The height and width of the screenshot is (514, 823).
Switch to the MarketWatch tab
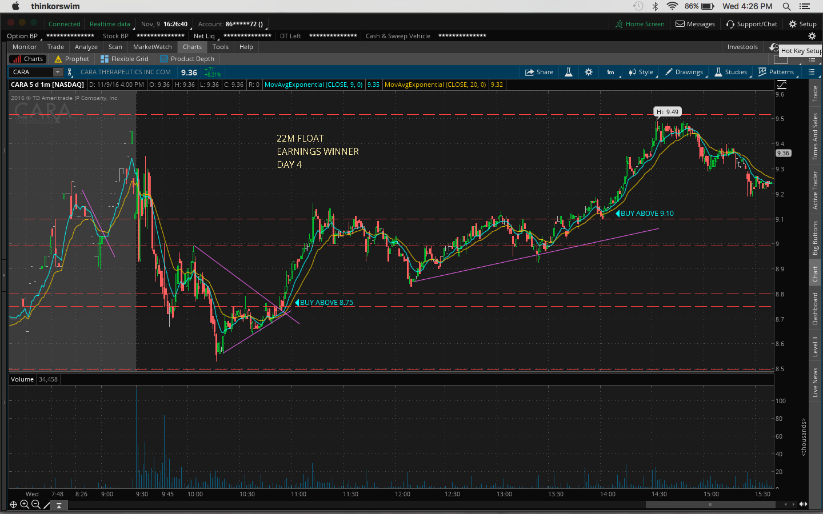[x=153, y=47]
